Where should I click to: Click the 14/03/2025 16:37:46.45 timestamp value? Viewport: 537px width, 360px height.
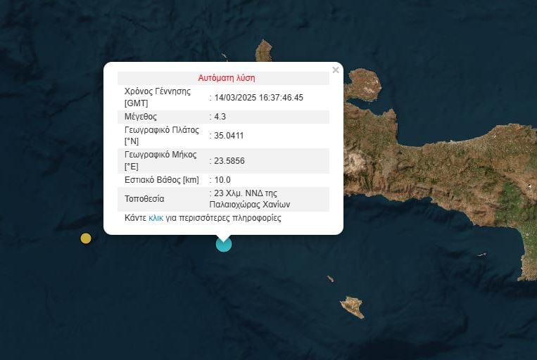[x=258, y=98]
